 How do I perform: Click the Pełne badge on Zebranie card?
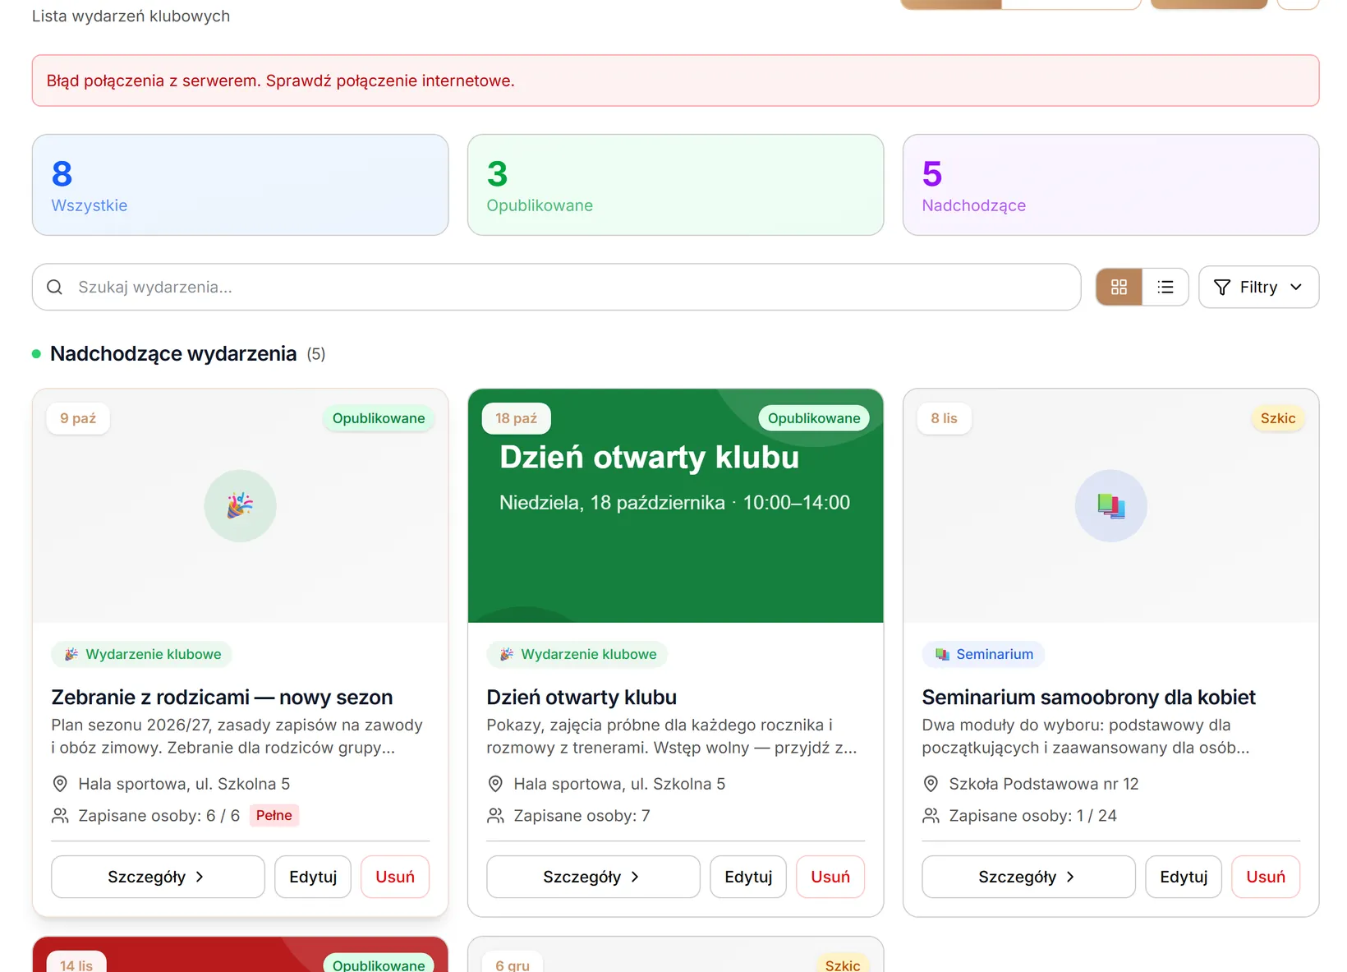point(274,815)
